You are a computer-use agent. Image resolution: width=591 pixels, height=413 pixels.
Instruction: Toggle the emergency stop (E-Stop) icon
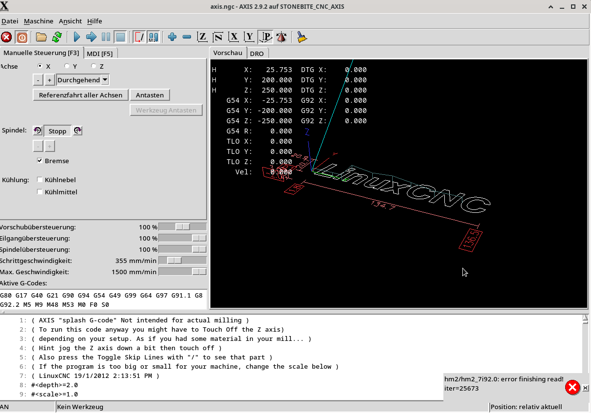(x=6, y=37)
